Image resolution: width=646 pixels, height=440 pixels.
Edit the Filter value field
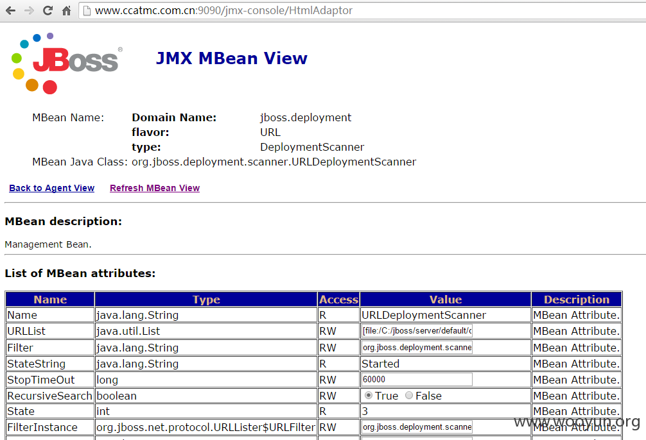point(417,348)
